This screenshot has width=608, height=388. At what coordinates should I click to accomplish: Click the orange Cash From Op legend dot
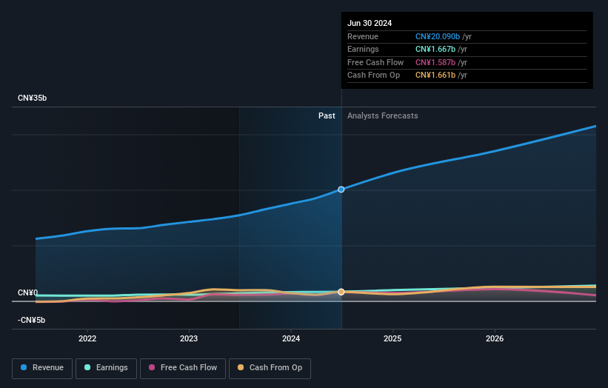coord(241,367)
